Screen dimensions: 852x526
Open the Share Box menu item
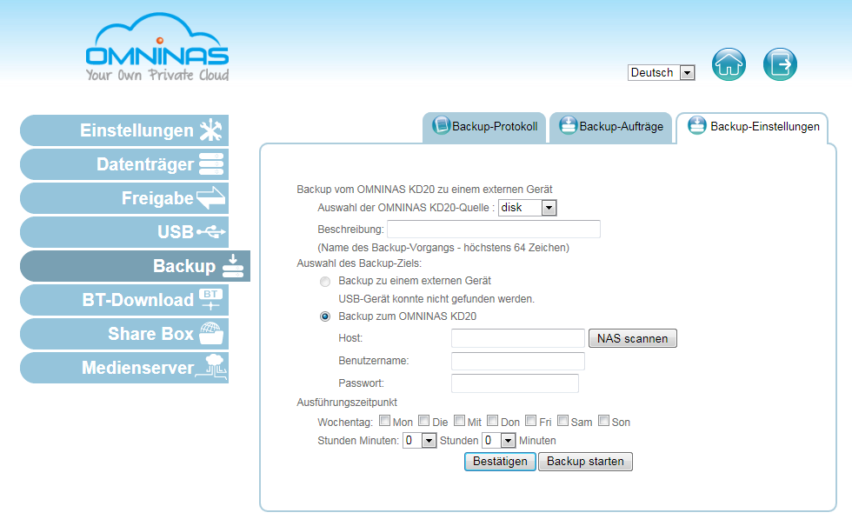coord(124,334)
